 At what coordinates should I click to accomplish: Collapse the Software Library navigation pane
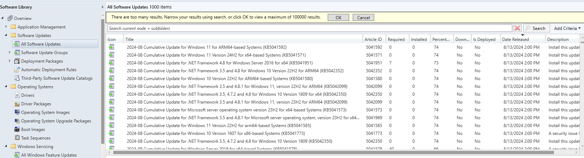coord(103,7)
